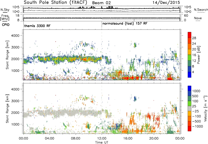Screen dimensions: 208x144
Task: Click the blue bottom of the Power color bar
Action: (x=190, y=75)
